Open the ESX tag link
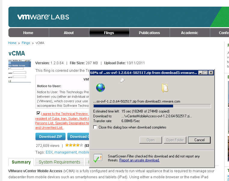This screenshot has height=181, width=229. click(49, 152)
